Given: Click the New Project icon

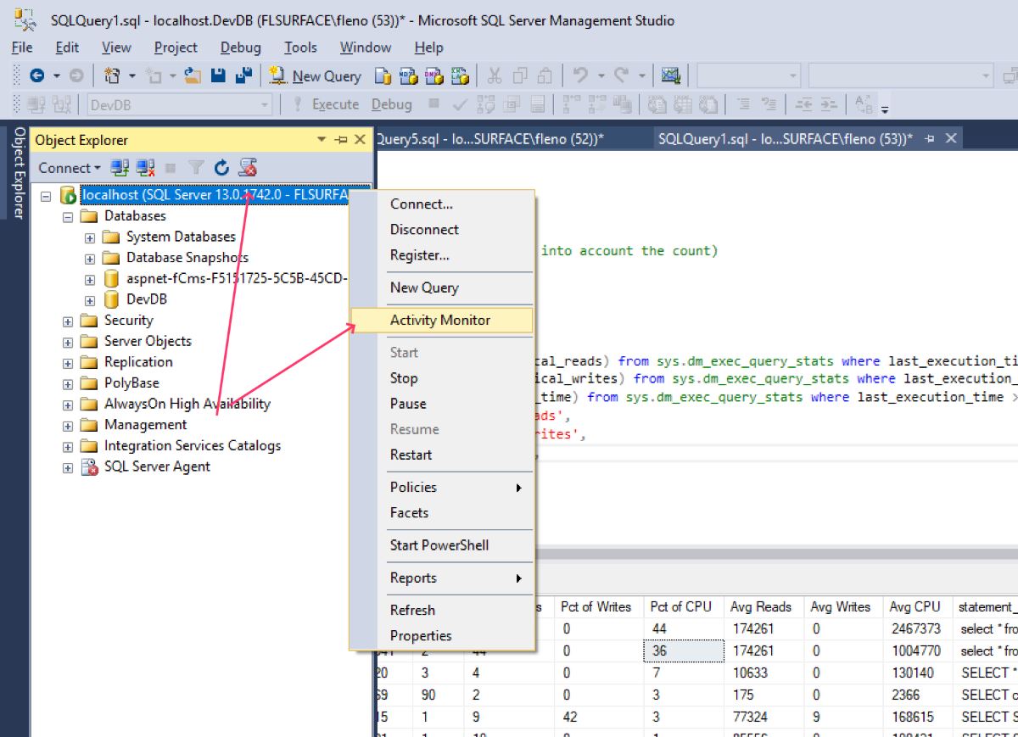Looking at the screenshot, I should [x=112, y=75].
